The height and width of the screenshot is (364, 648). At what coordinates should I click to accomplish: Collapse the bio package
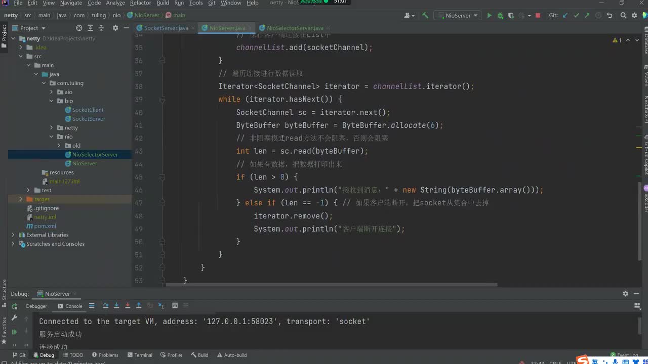click(52, 101)
